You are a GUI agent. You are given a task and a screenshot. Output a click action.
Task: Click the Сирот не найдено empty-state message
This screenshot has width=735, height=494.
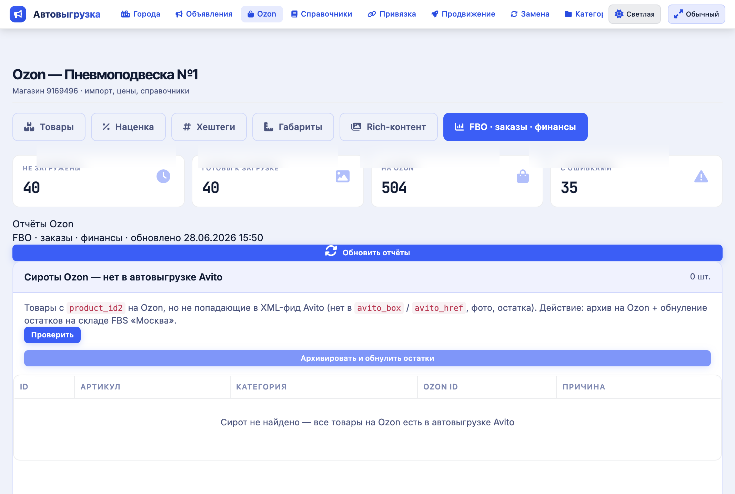[367, 422]
